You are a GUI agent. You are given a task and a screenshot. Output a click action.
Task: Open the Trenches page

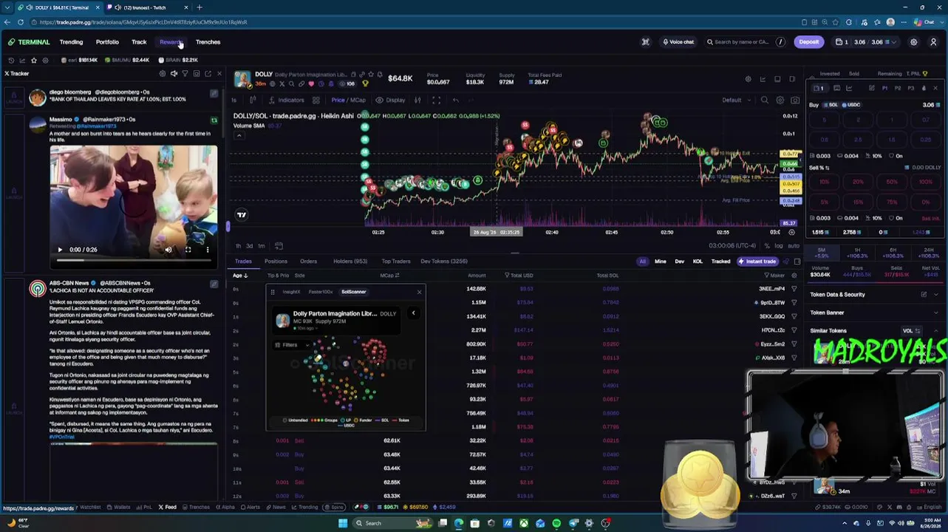208,42
